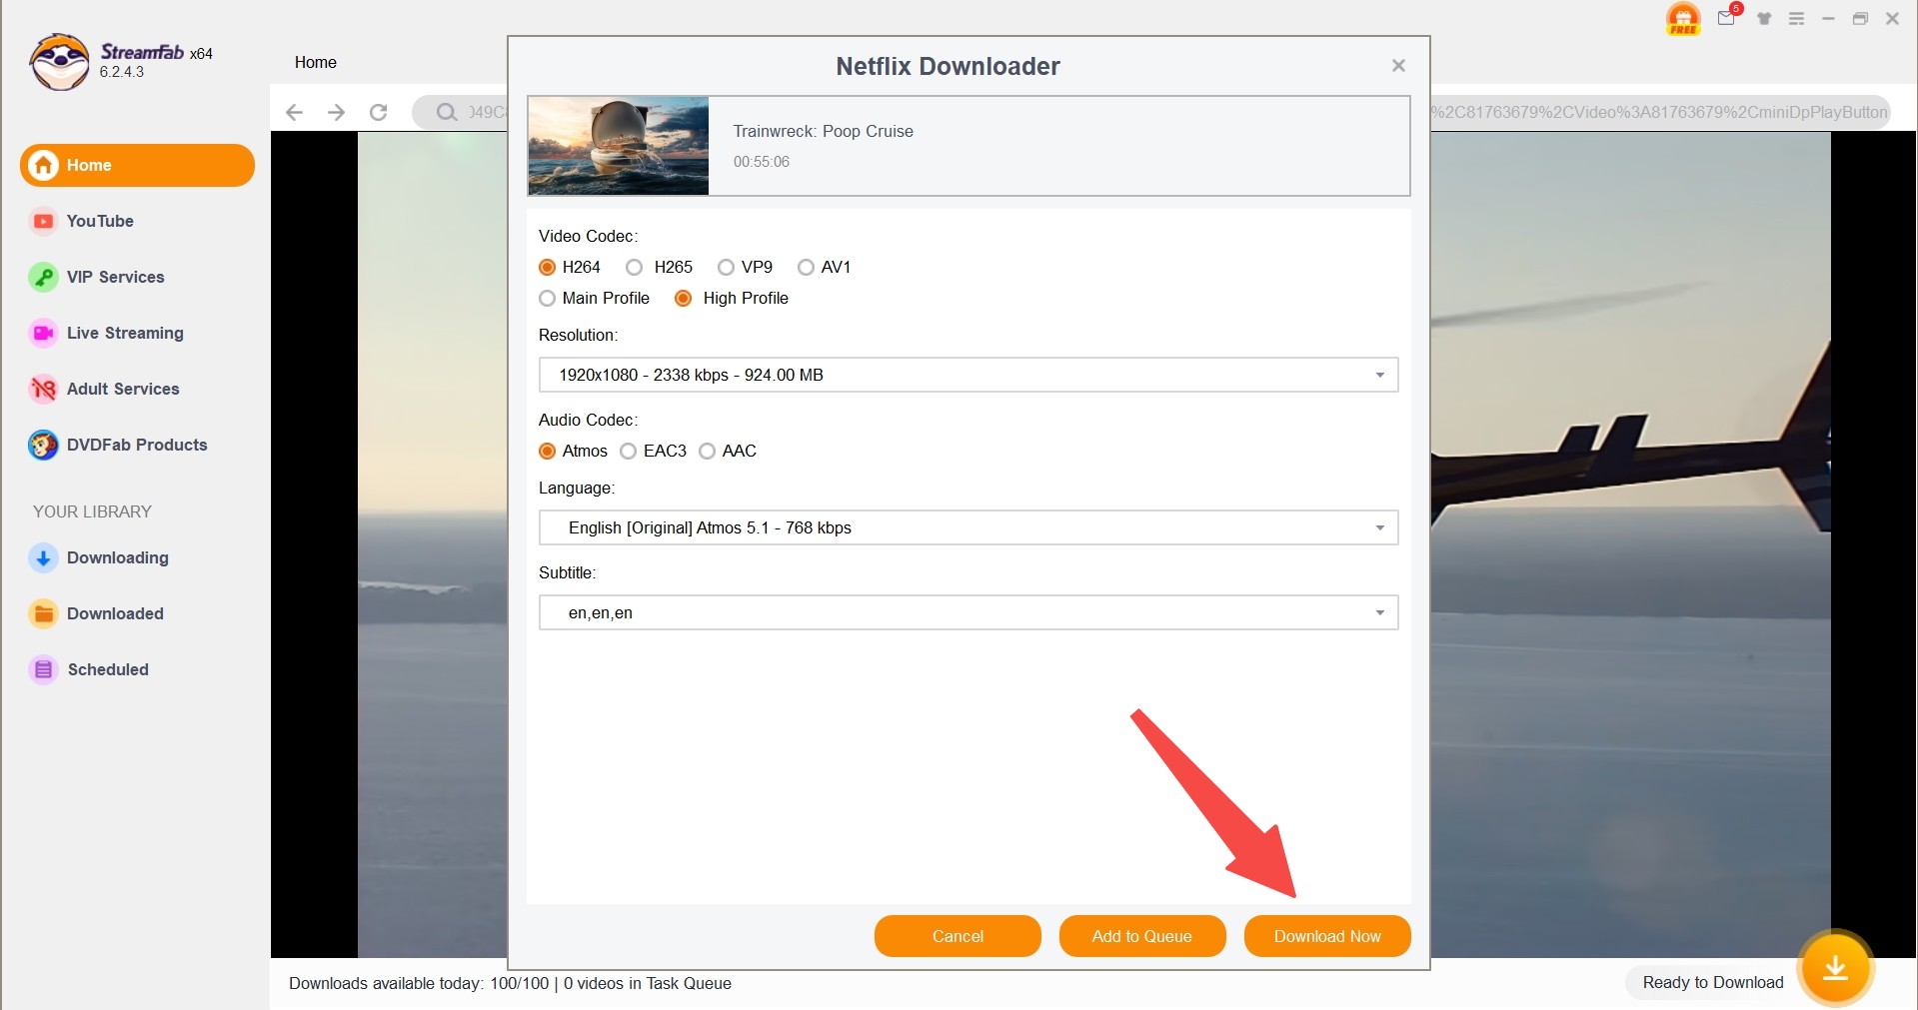Open Live Streaming in sidebar
This screenshot has height=1010, width=1918.
click(x=125, y=333)
